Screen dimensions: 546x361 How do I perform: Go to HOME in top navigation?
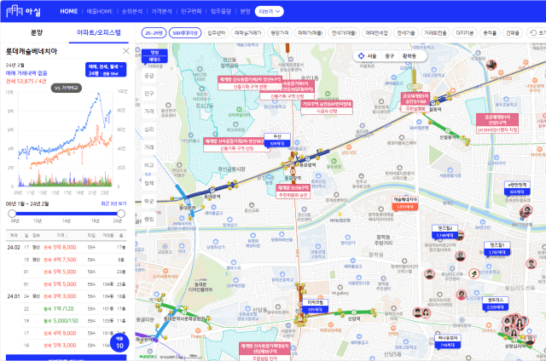[x=68, y=11]
